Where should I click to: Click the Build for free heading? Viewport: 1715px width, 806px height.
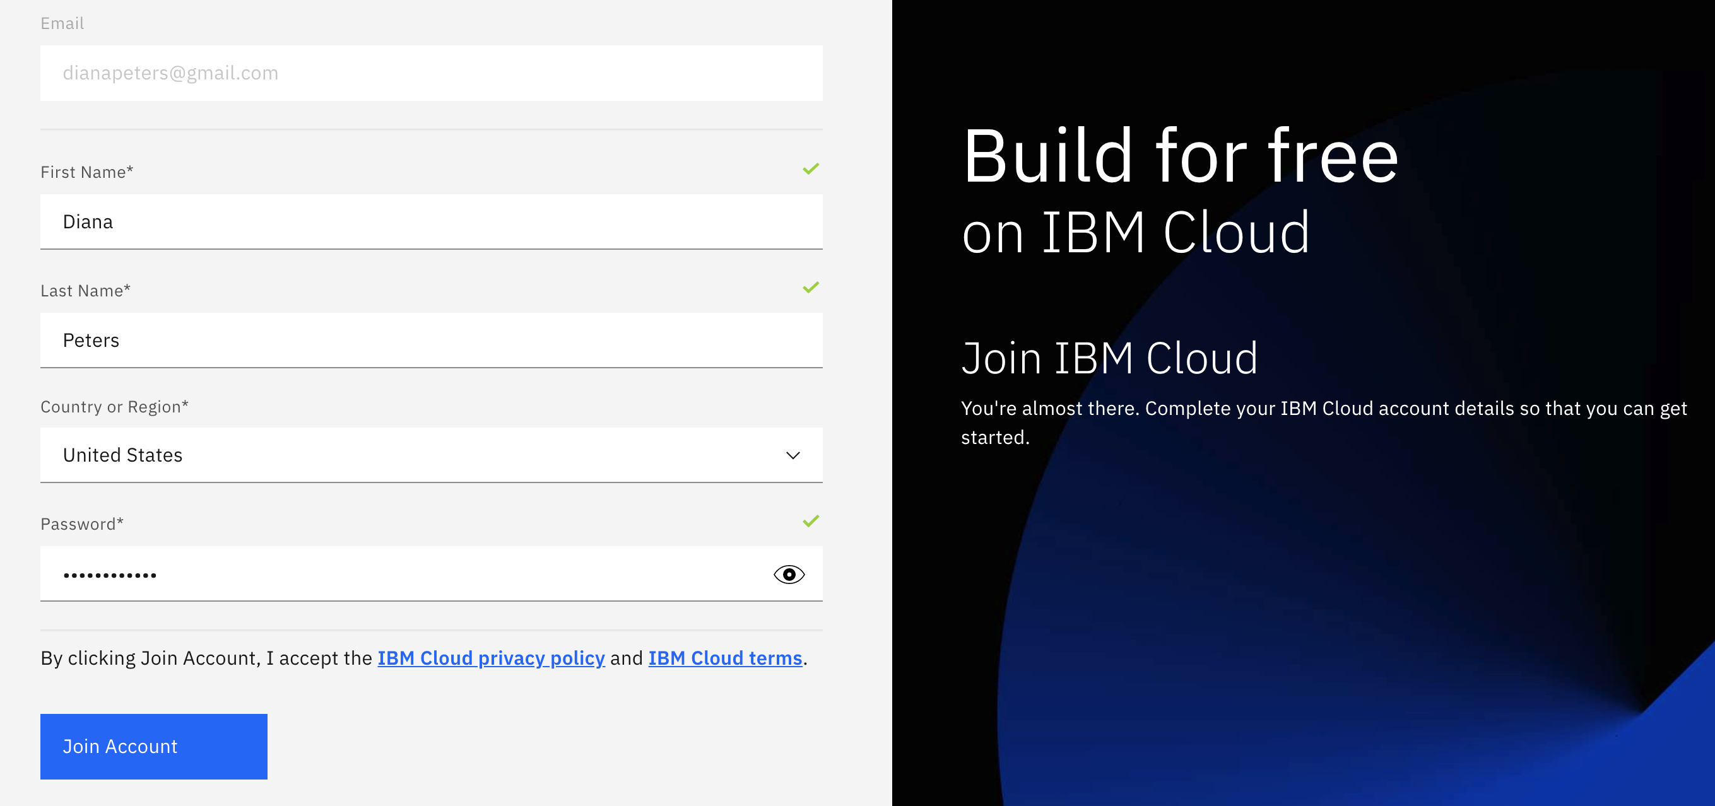click(1180, 157)
